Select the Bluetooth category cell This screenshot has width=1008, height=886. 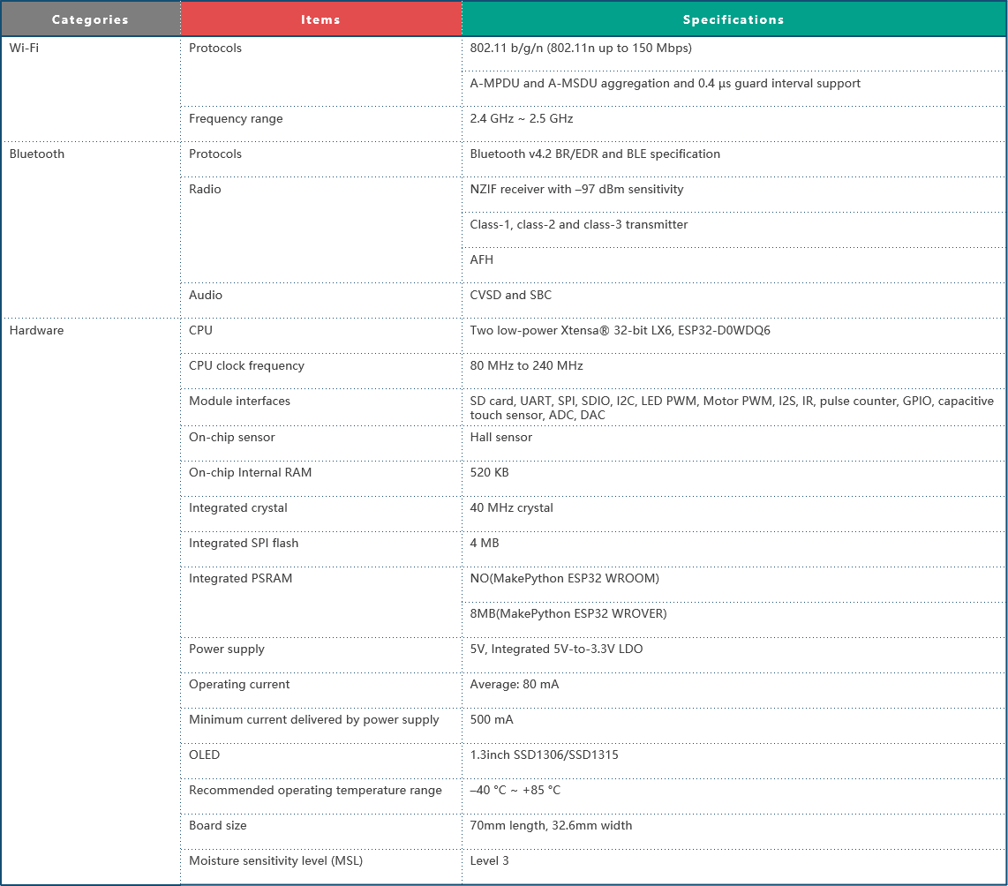coord(91,230)
